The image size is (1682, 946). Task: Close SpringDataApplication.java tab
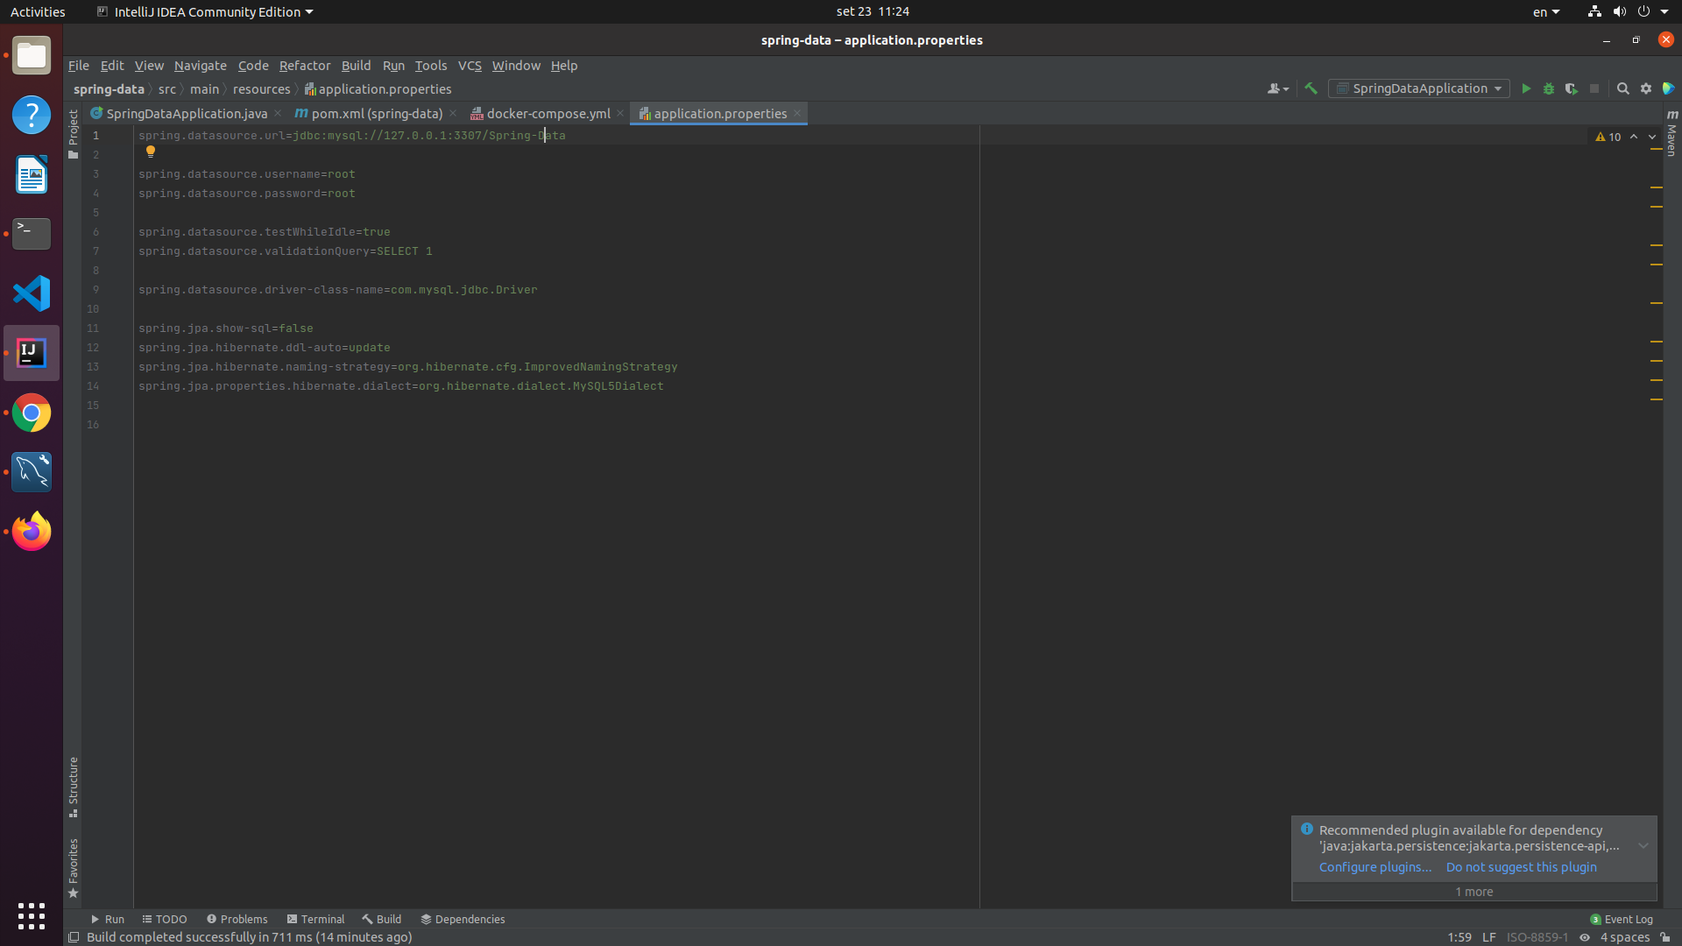click(278, 114)
